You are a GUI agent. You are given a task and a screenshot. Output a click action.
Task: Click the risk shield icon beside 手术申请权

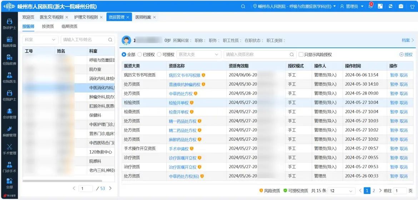pos(191,149)
